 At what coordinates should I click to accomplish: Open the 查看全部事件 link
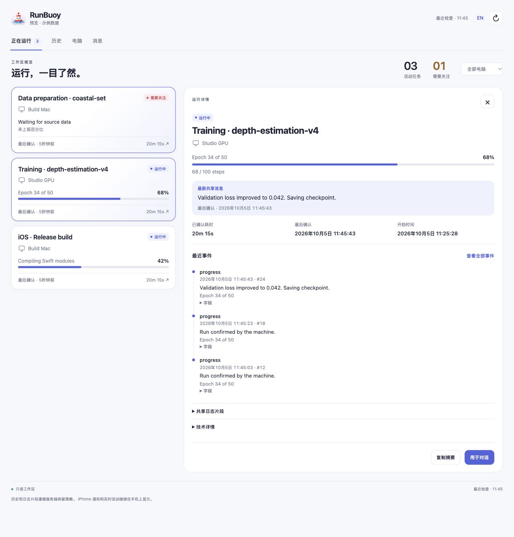(480, 256)
